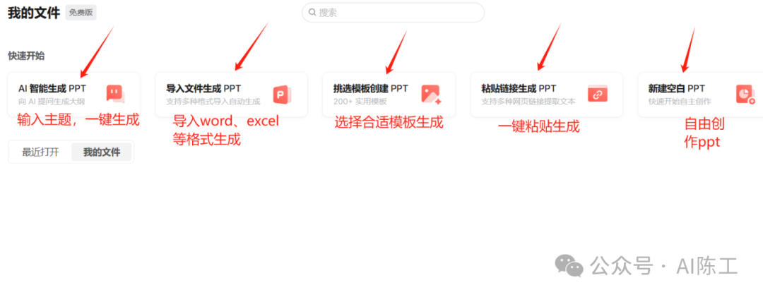Image resolution: width=763 pixels, height=297 pixels.
Task: Open the 新建空白 PPT card
Action: [x=701, y=95]
